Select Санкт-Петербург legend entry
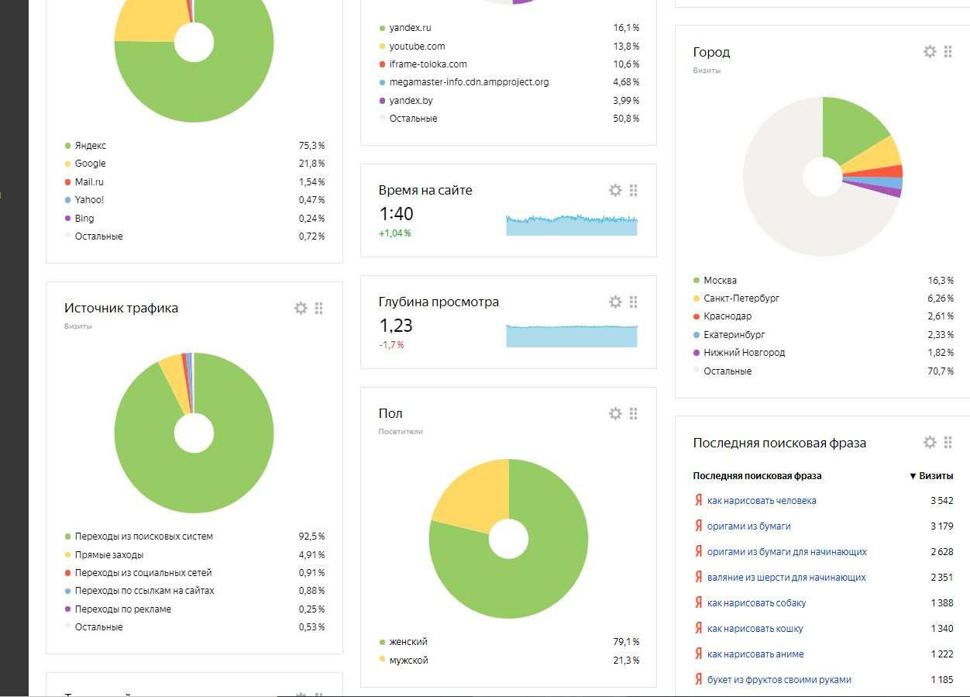This screenshot has height=697, width=970. [x=741, y=298]
